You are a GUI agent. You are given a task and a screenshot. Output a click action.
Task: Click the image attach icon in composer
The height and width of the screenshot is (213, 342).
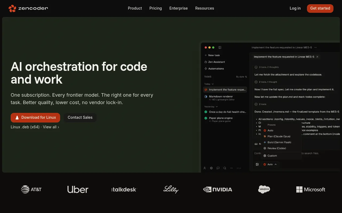point(257,164)
